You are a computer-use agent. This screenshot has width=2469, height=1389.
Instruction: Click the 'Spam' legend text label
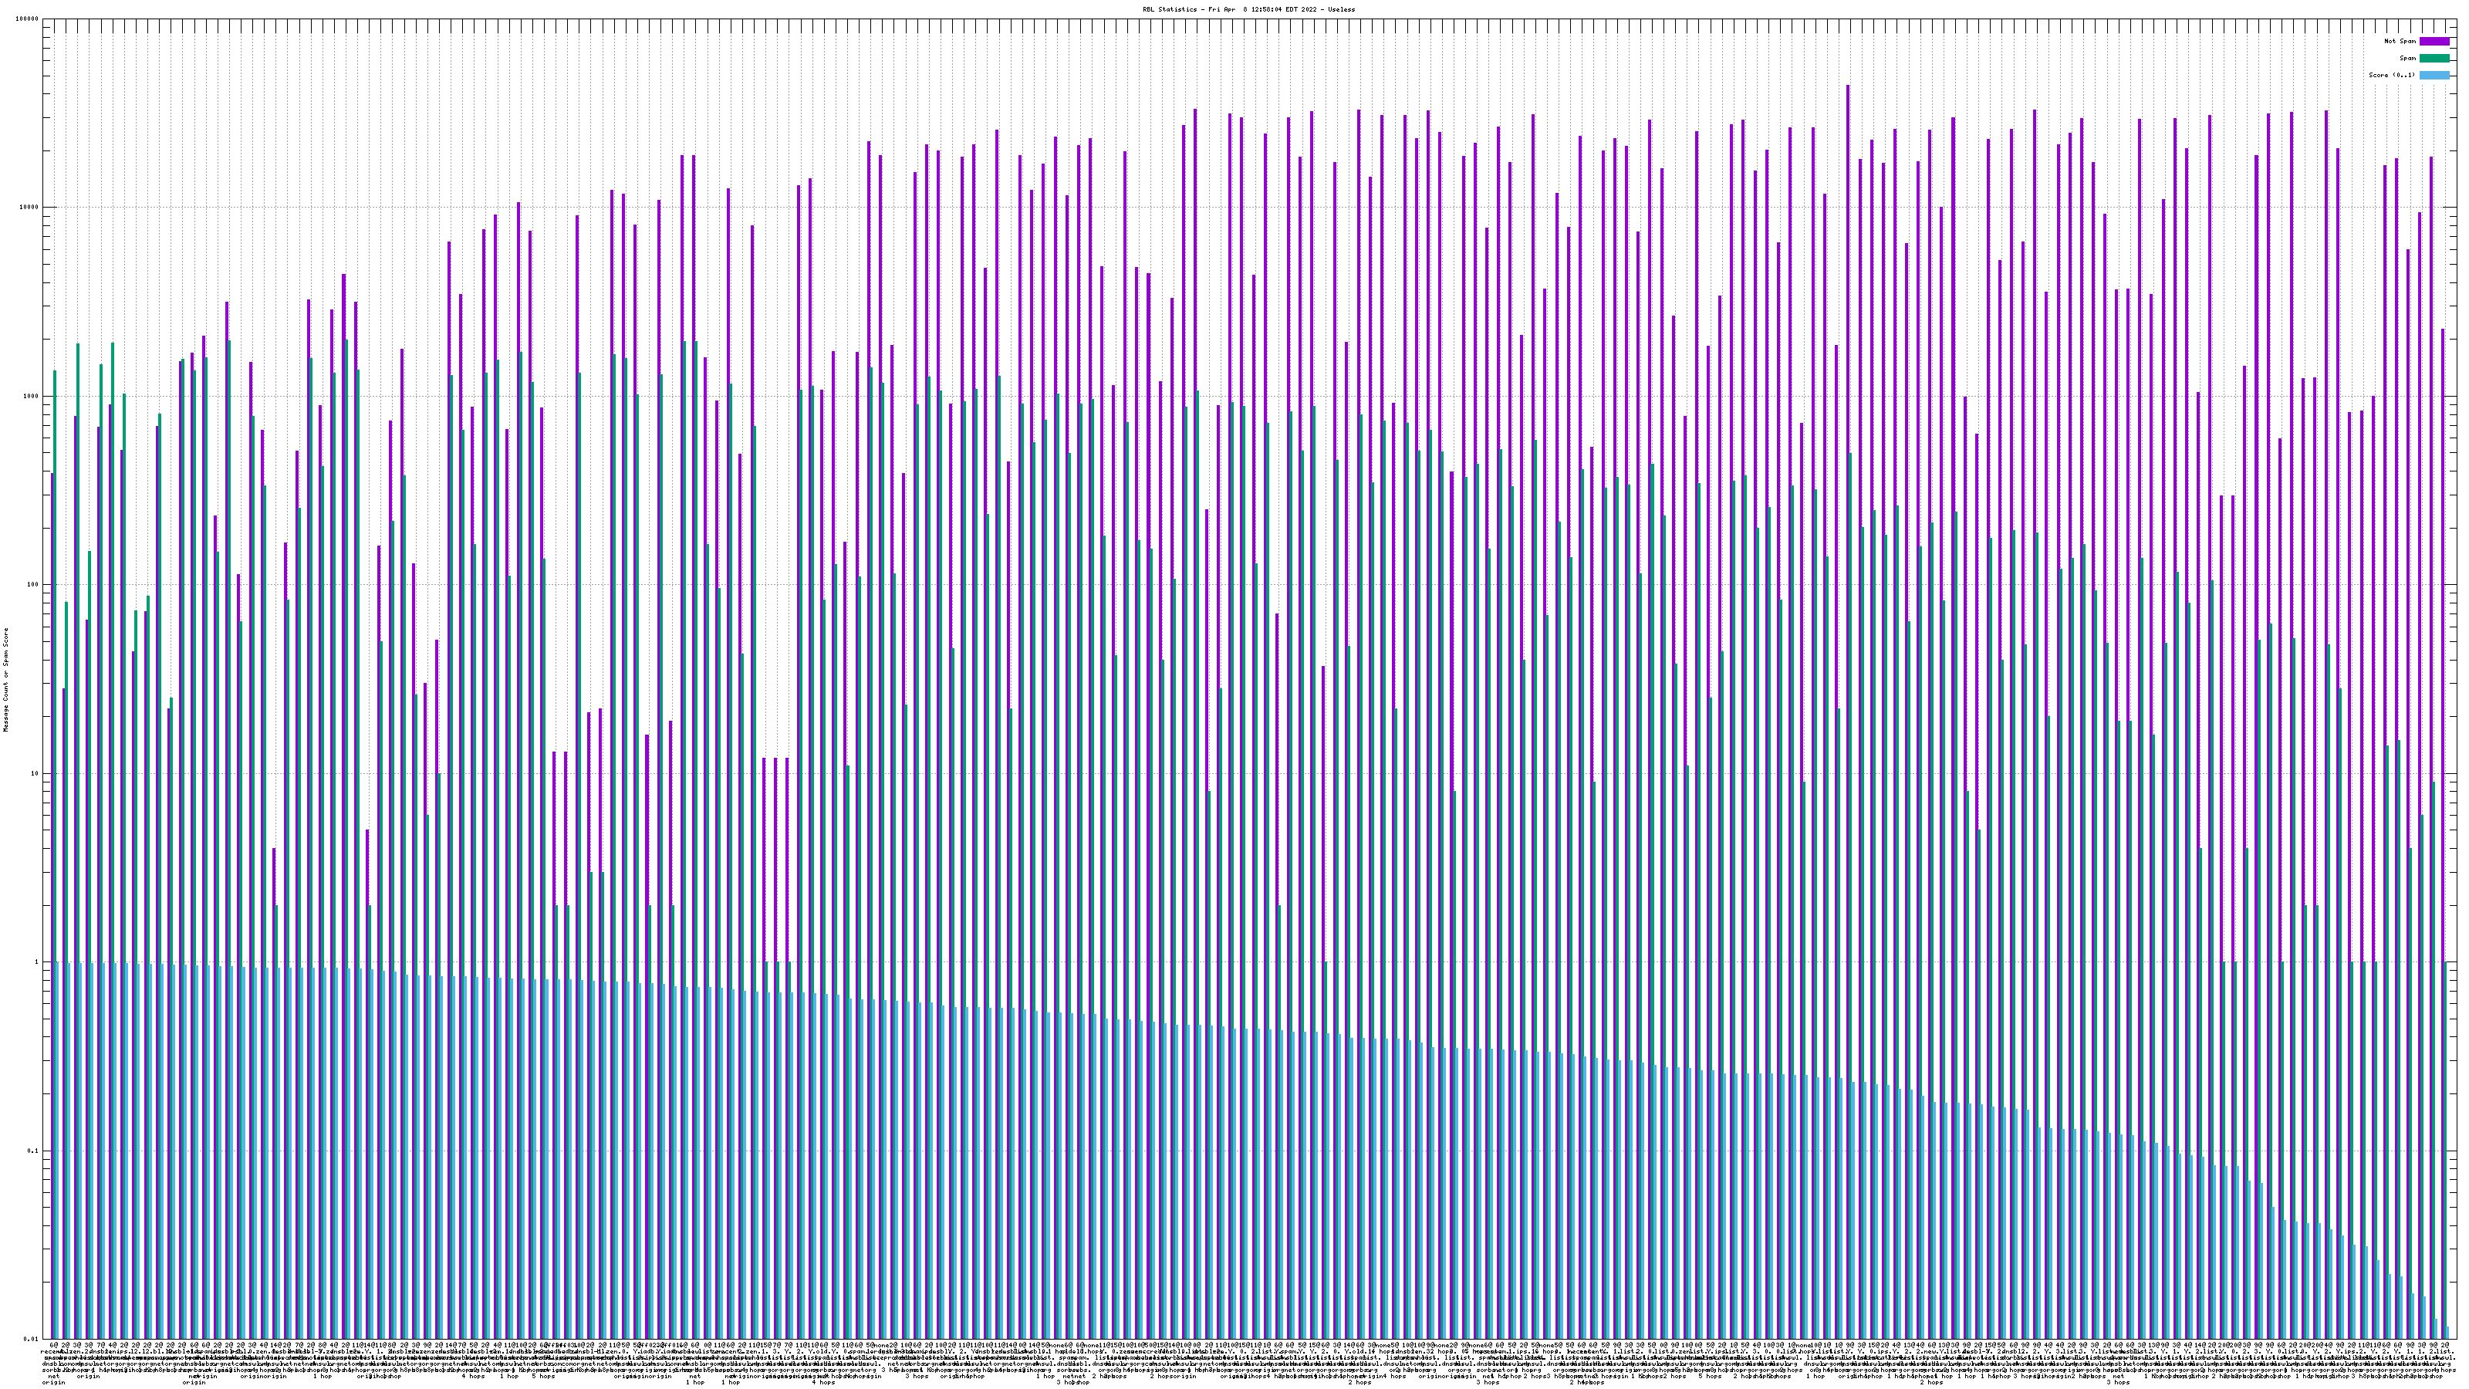click(2407, 59)
